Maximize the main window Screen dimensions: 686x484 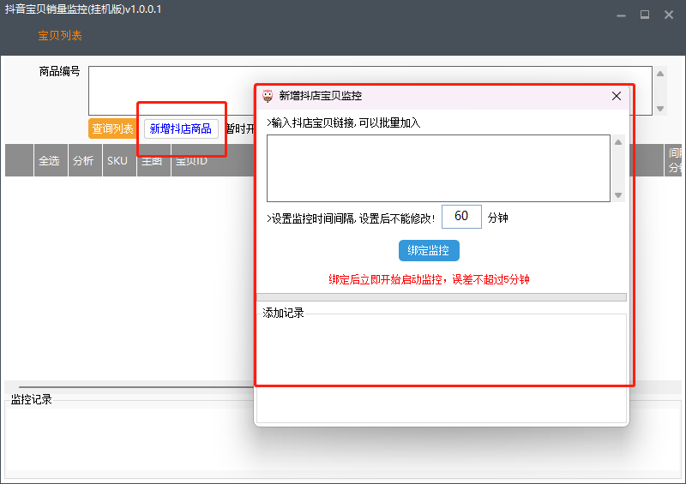[645, 15]
